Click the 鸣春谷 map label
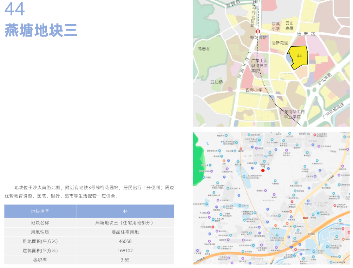Screen dimensions: 353x268 point(204,49)
